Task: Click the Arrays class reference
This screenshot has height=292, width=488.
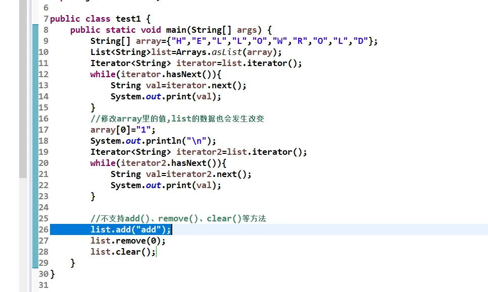Action: point(191,52)
